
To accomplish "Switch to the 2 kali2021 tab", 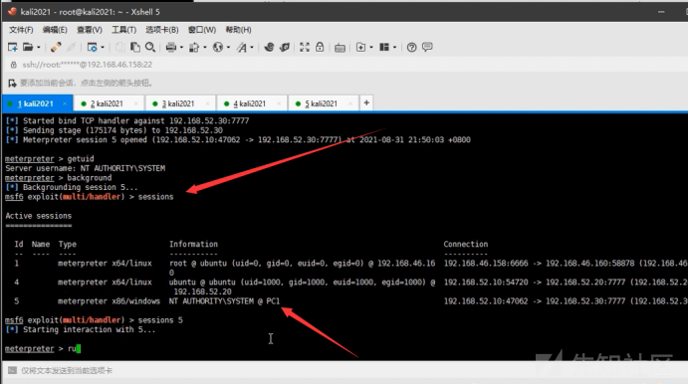I will tap(109, 103).
